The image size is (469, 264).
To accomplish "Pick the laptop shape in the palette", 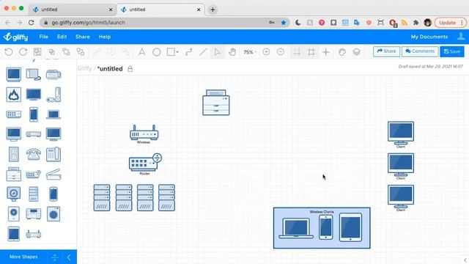I will tap(53, 114).
